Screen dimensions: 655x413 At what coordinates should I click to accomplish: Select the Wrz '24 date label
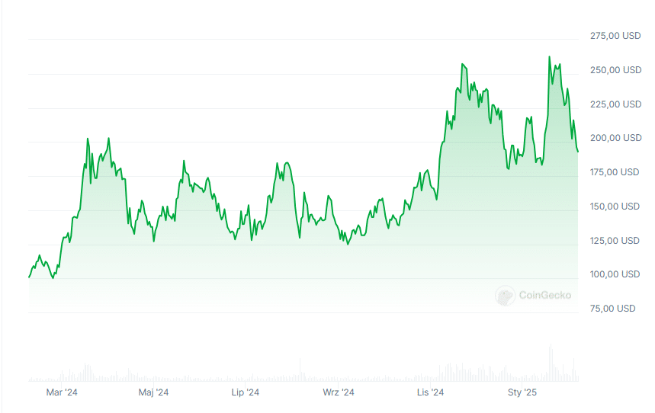tap(339, 392)
